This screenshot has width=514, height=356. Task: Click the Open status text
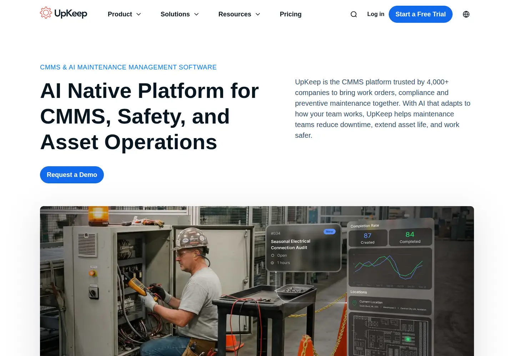pyautogui.click(x=282, y=255)
